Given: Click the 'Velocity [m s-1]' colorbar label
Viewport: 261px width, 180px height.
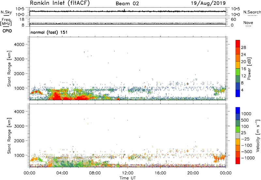Looking at the screenshot, I should click(258, 135).
